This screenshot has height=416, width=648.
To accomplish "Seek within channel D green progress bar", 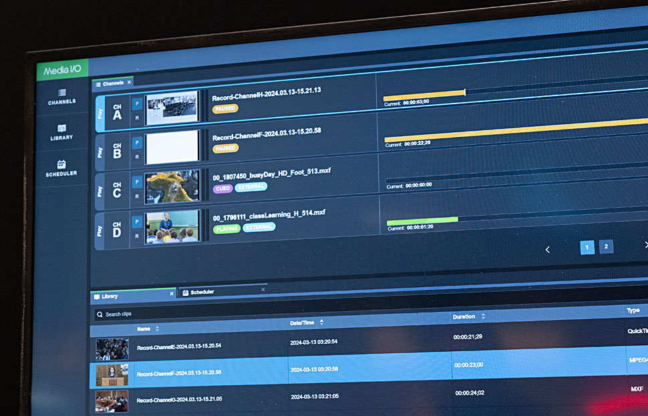I will (422, 222).
